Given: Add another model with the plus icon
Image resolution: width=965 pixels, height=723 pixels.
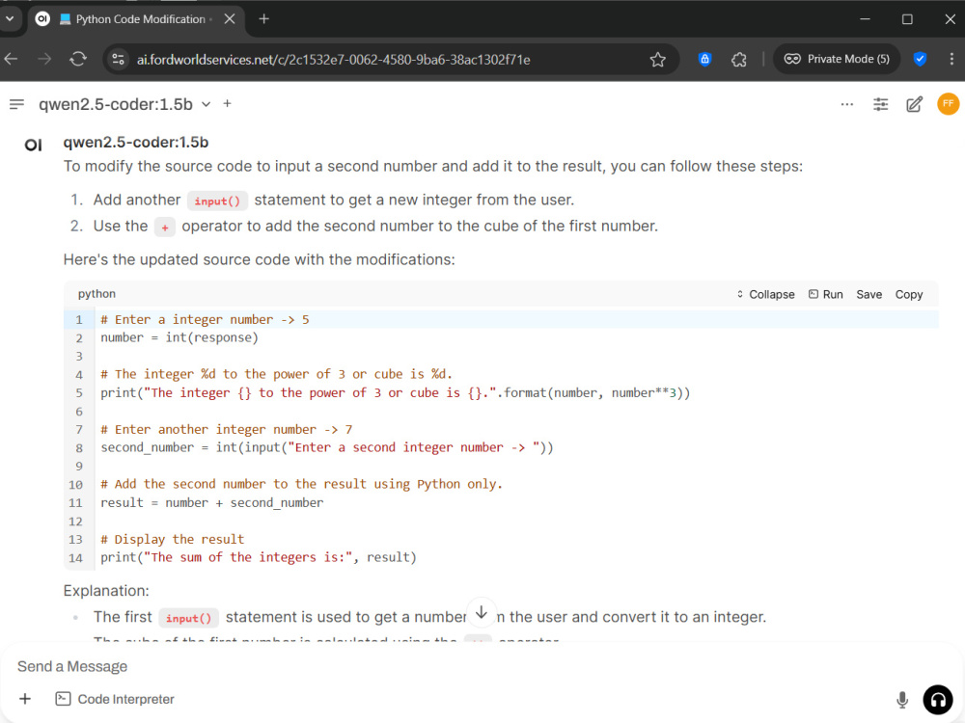Looking at the screenshot, I should 227,104.
